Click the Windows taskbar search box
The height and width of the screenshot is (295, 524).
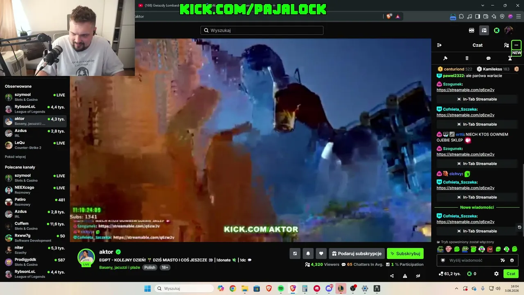point(185,288)
